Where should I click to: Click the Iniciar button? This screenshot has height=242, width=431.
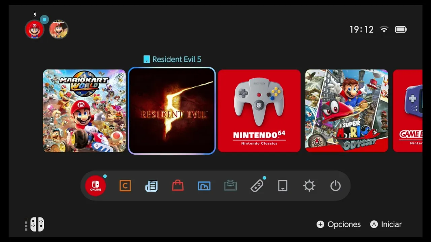point(386,225)
